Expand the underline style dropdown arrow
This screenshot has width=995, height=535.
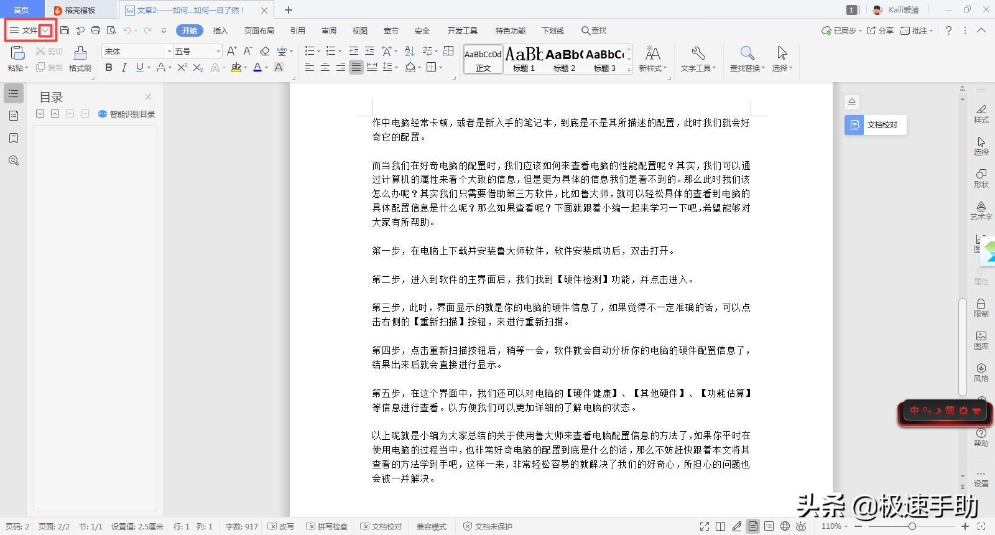coord(149,67)
